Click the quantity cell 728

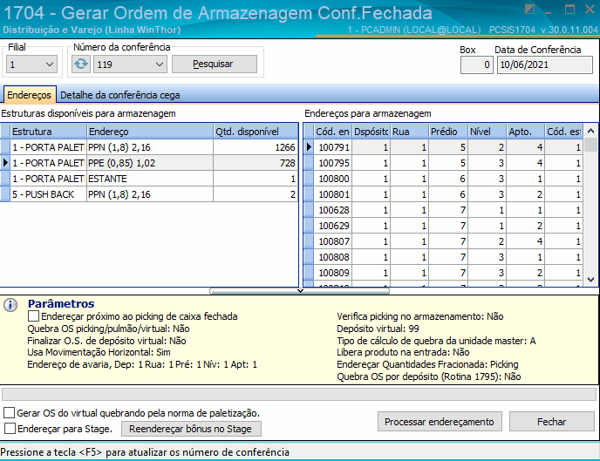pyautogui.click(x=256, y=163)
